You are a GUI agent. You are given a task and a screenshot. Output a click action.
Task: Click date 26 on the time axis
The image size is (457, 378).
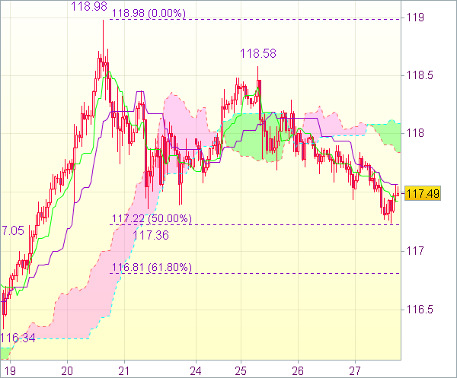point(298,371)
